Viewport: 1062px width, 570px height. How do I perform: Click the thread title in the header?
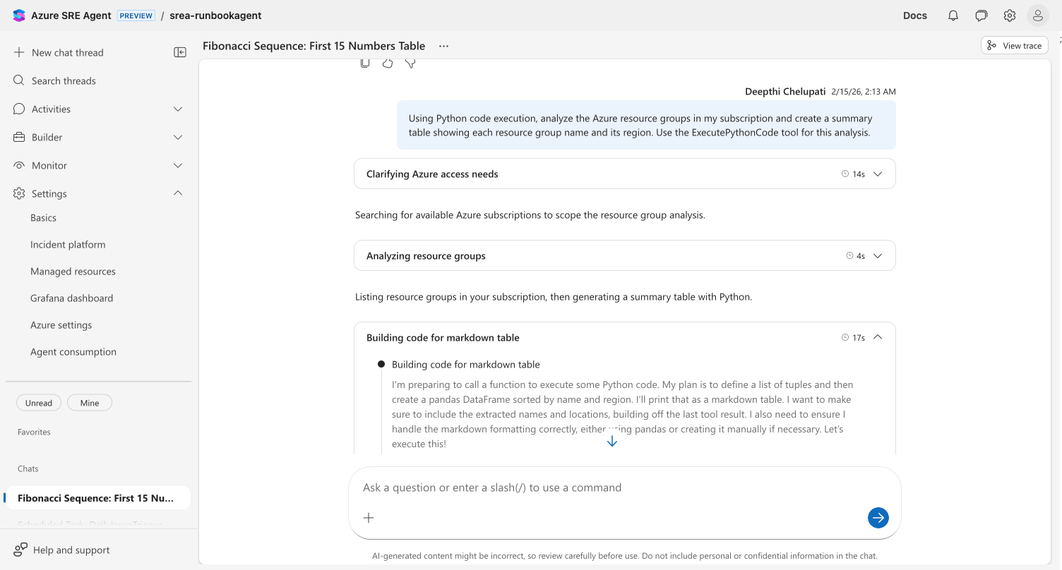(x=314, y=46)
